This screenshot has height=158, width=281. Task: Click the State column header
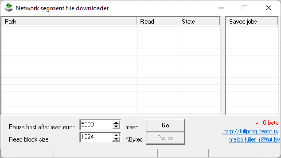(199, 22)
